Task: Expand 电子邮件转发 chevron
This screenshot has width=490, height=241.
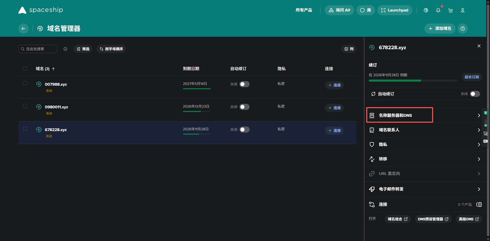Action: pos(479,189)
